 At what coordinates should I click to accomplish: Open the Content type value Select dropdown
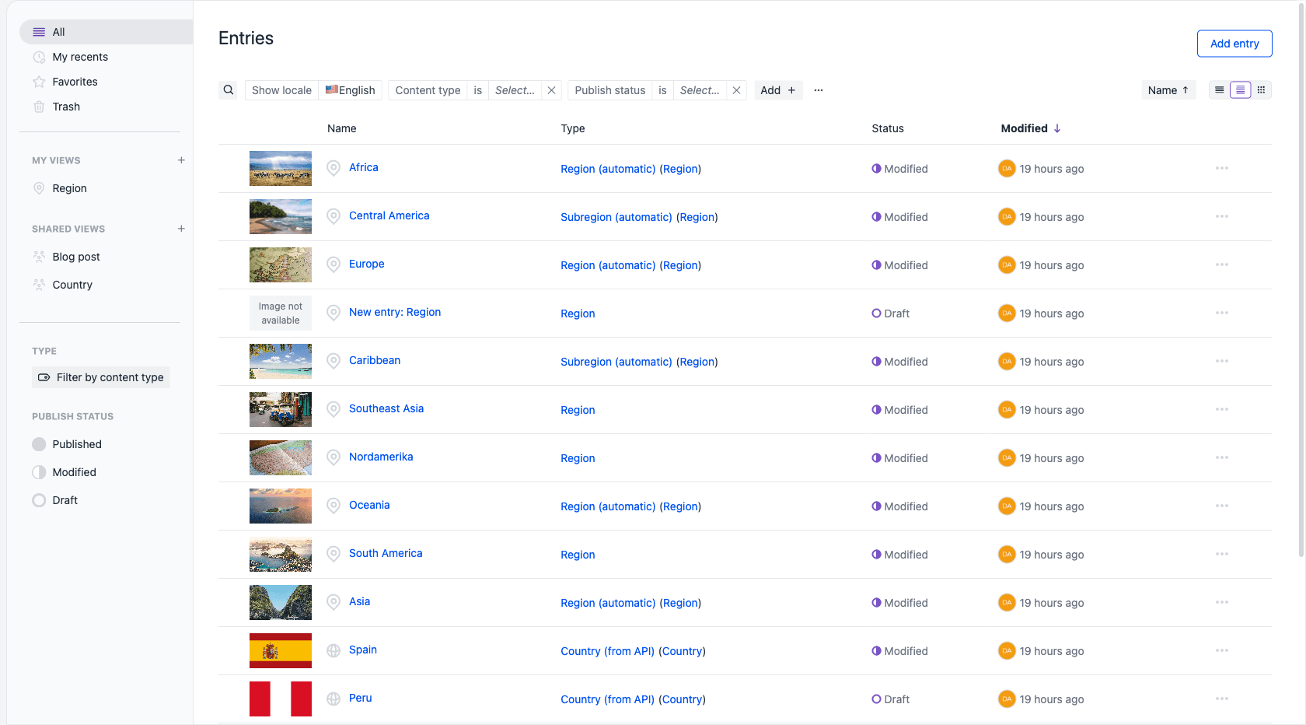click(x=515, y=90)
